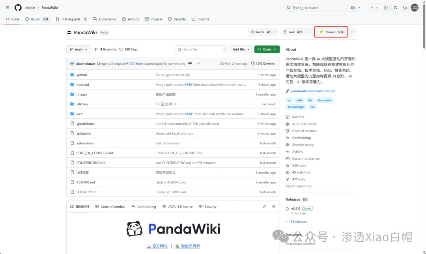Open Copilot chat icon in header
The width and height of the screenshot is (426, 254).
point(353,7)
